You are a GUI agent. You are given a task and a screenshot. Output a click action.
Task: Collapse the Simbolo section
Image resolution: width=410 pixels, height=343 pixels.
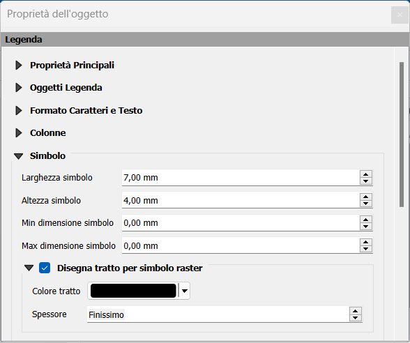click(19, 156)
